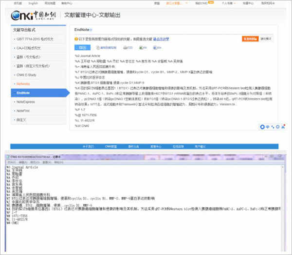Click the fifth link in the blue footer bar
Screen dimensions: 292x255
178,146
